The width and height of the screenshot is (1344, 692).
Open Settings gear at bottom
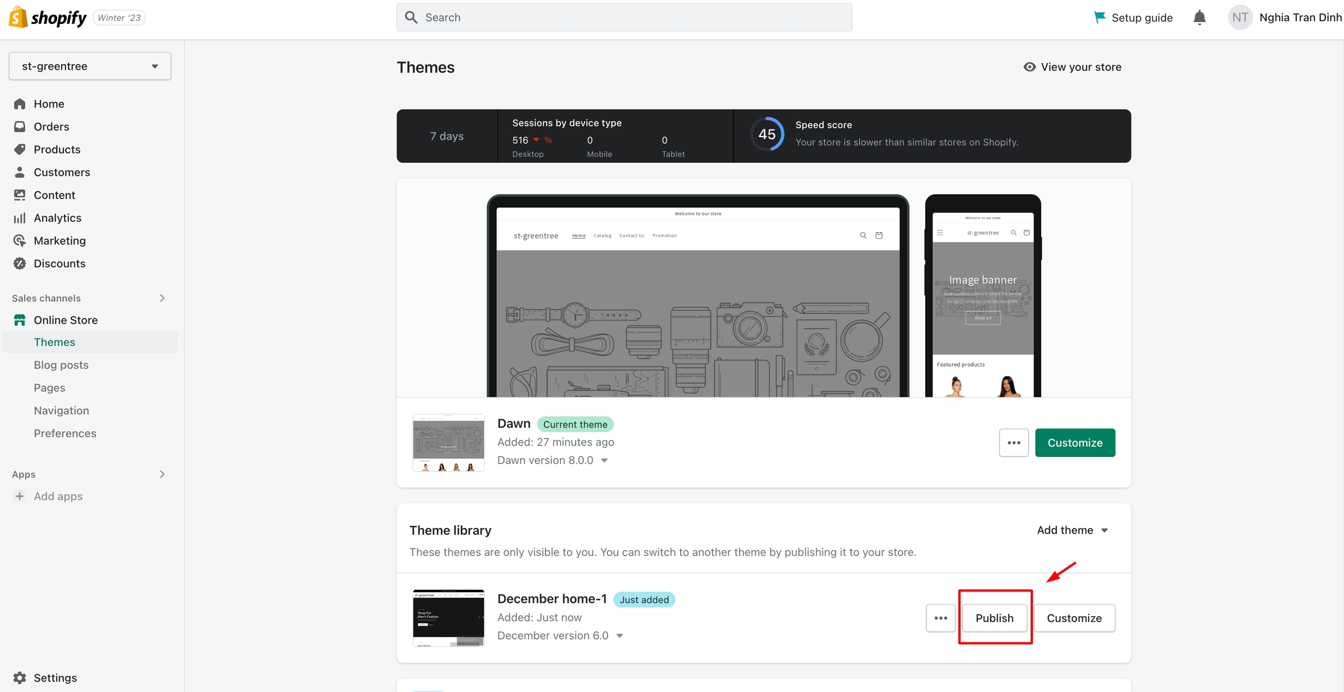tap(20, 677)
